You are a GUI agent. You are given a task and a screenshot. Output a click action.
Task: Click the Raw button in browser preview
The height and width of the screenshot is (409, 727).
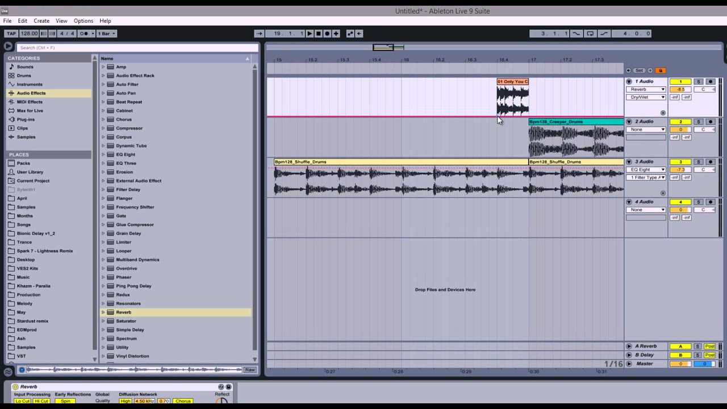click(250, 370)
